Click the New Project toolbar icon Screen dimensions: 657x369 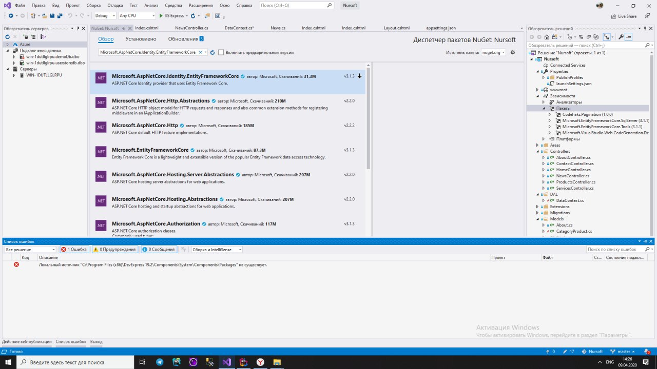point(33,16)
